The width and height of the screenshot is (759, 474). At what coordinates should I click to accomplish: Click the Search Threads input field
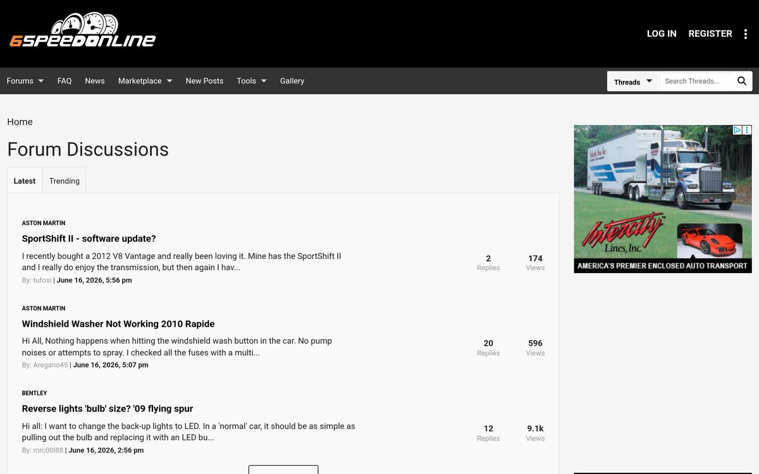coord(696,81)
